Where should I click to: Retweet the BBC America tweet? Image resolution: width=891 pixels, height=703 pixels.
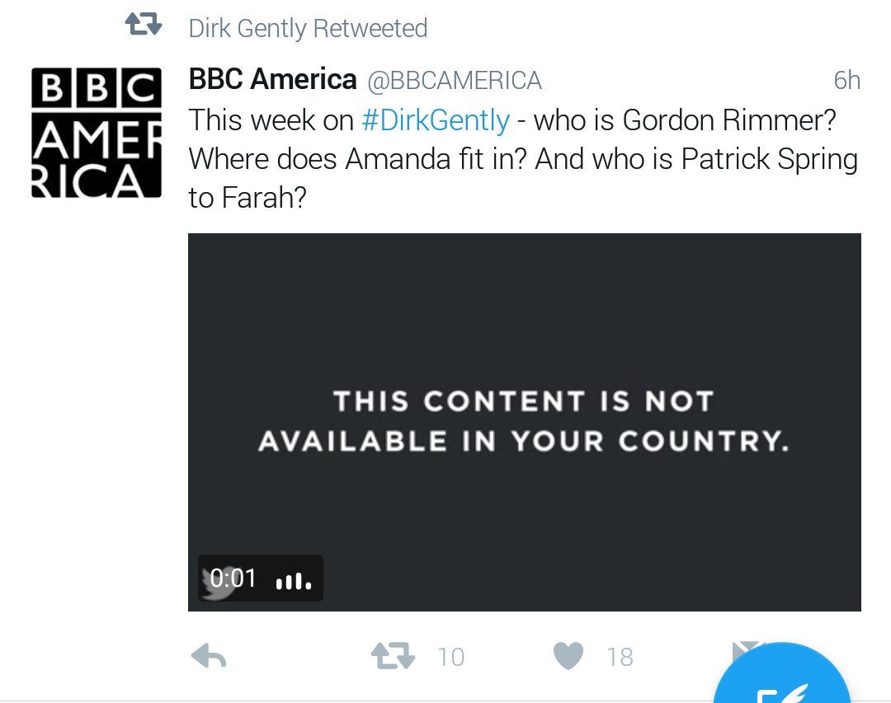pyautogui.click(x=393, y=657)
